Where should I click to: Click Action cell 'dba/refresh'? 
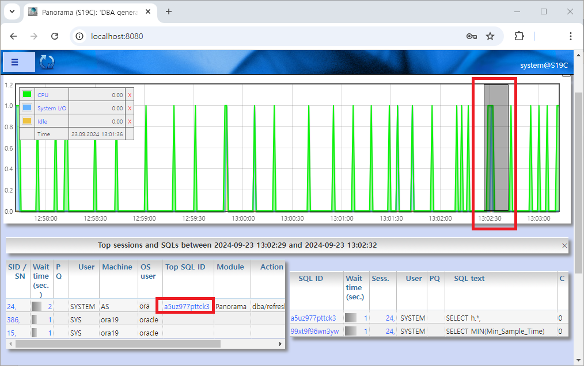point(268,307)
